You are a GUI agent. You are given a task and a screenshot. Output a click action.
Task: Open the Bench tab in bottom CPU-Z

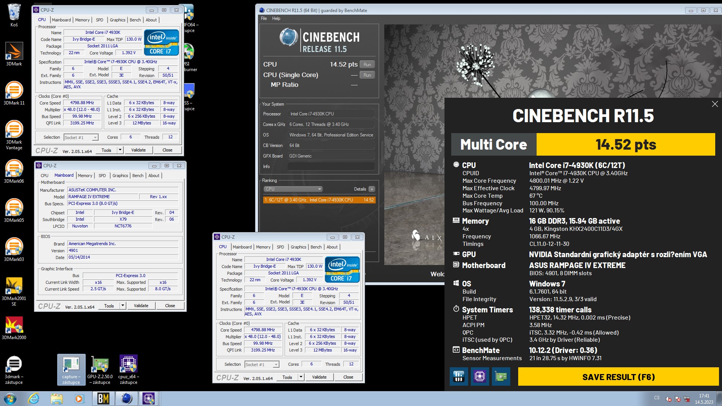(316, 247)
